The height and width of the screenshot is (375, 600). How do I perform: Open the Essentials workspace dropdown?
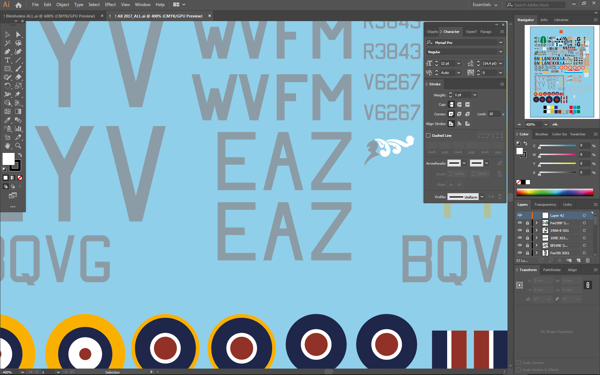[485, 5]
